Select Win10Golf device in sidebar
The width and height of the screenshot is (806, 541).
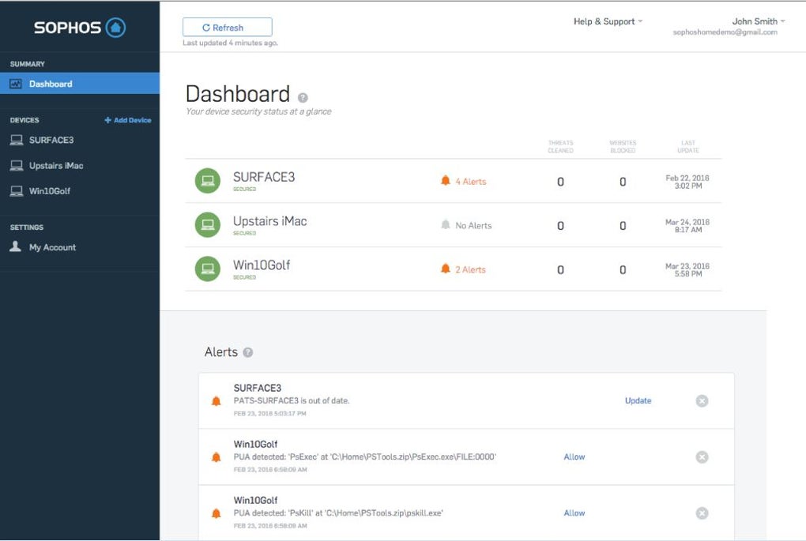click(49, 191)
